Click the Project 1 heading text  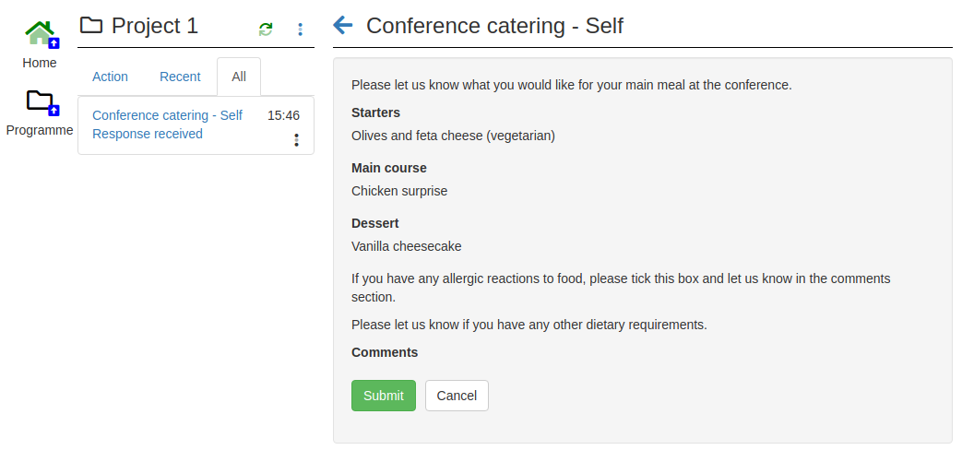click(155, 26)
